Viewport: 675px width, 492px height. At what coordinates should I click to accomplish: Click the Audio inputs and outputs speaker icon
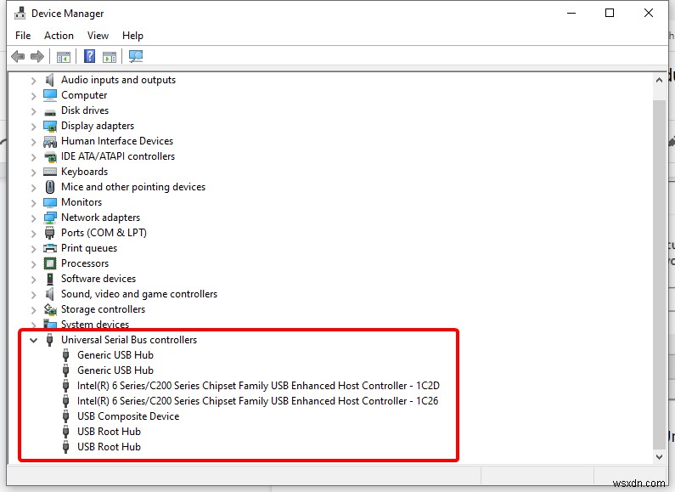50,80
